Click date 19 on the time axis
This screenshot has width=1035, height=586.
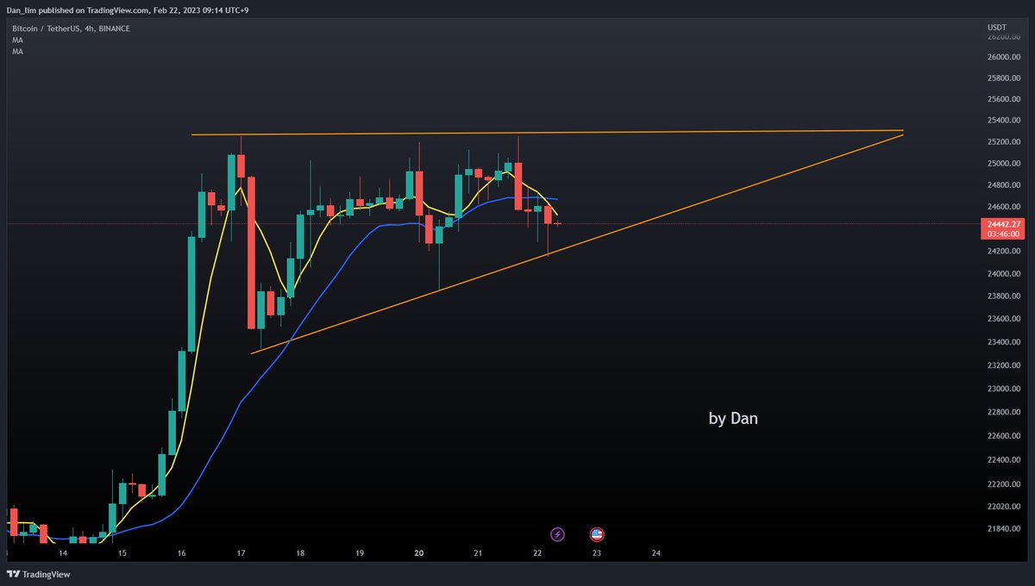pyautogui.click(x=360, y=553)
